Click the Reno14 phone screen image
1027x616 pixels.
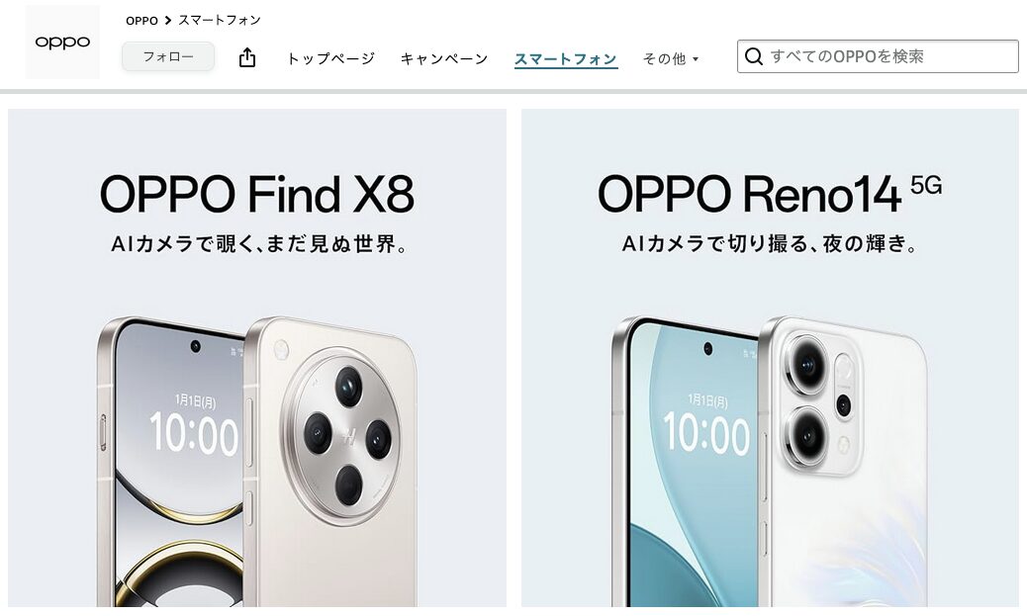click(x=695, y=466)
